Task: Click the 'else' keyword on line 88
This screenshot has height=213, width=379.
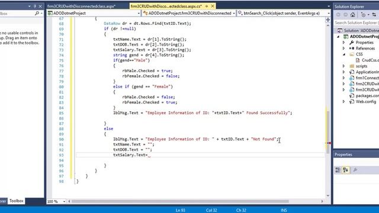Action: coord(108,129)
